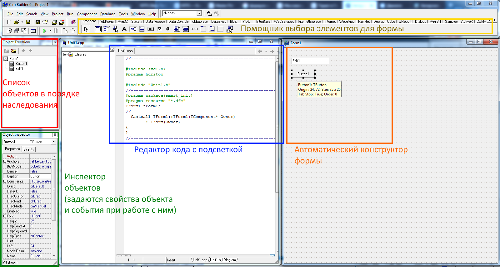The height and width of the screenshot is (267, 500).
Task: Open the Object Inspector component selector dropdown
Action: pyautogui.click(x=53, y=142)
